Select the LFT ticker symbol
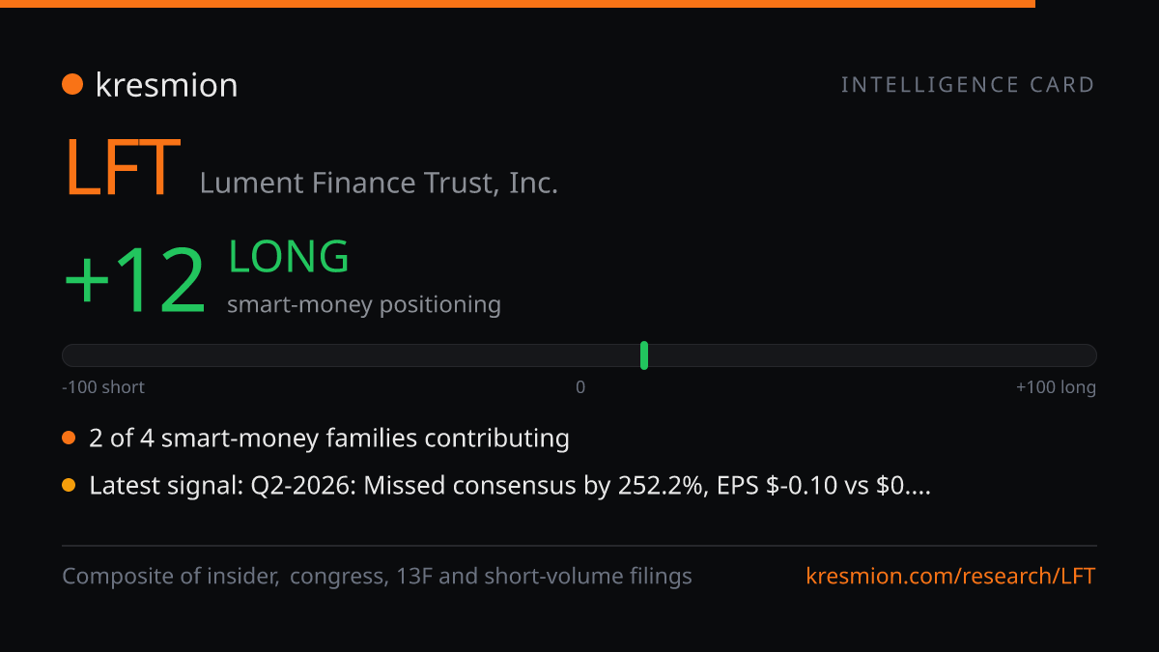1159x652 pixels. click(x=122, y=167)
